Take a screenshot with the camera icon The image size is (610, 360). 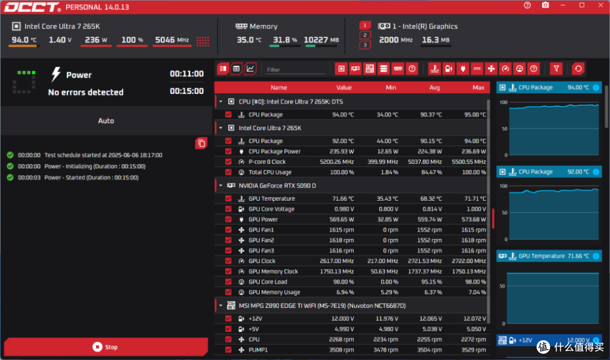click(546, 6)
